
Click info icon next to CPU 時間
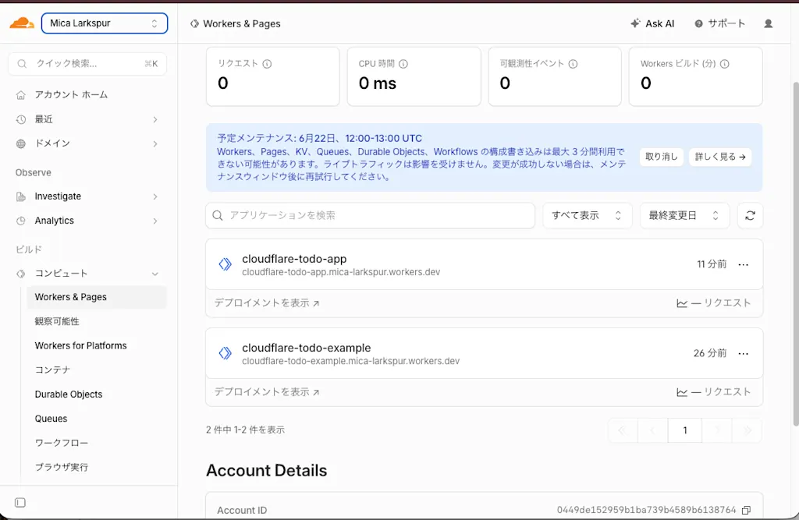click(403, 64)
